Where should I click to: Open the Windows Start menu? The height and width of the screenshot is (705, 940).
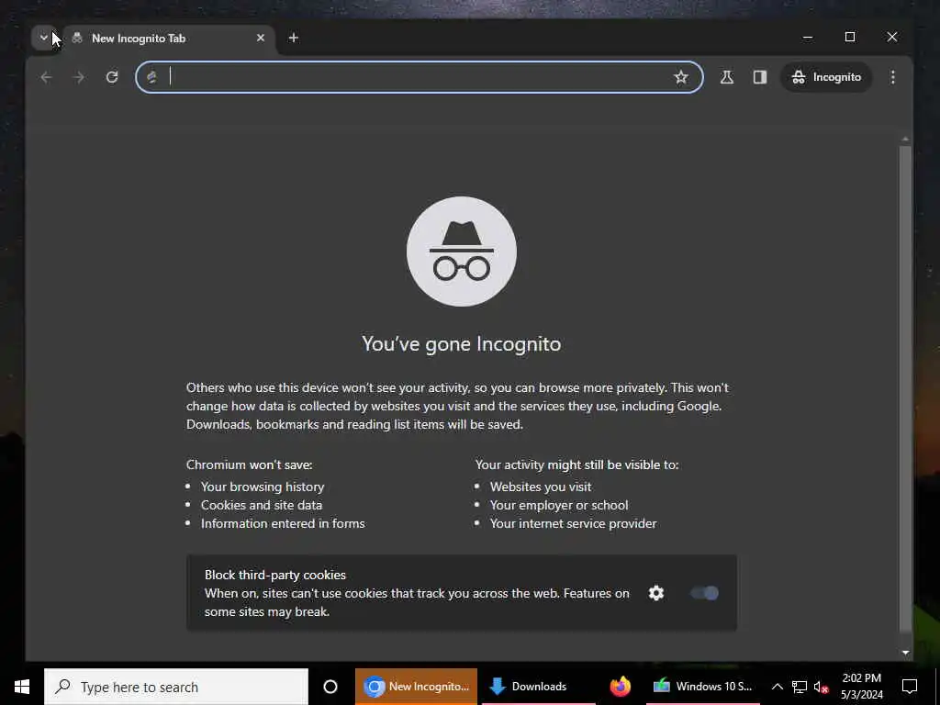(x=22, y=687)
